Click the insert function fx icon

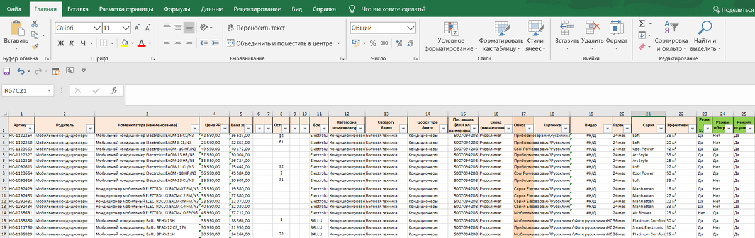point(114,90)
